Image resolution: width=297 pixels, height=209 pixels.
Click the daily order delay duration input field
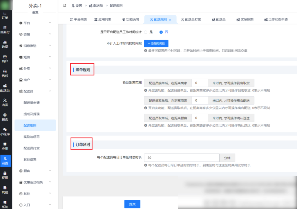pos(182,158)
